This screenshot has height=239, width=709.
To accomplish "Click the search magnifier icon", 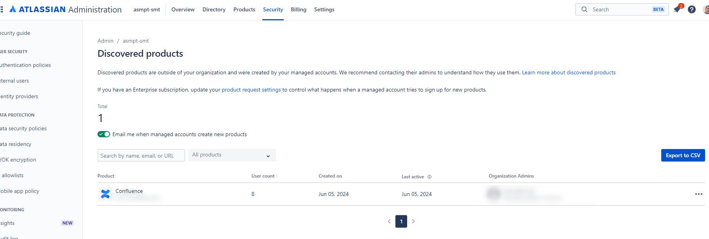I will pyautogui.click(x=584, y=9).
